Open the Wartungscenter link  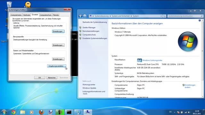click(89, 85)
